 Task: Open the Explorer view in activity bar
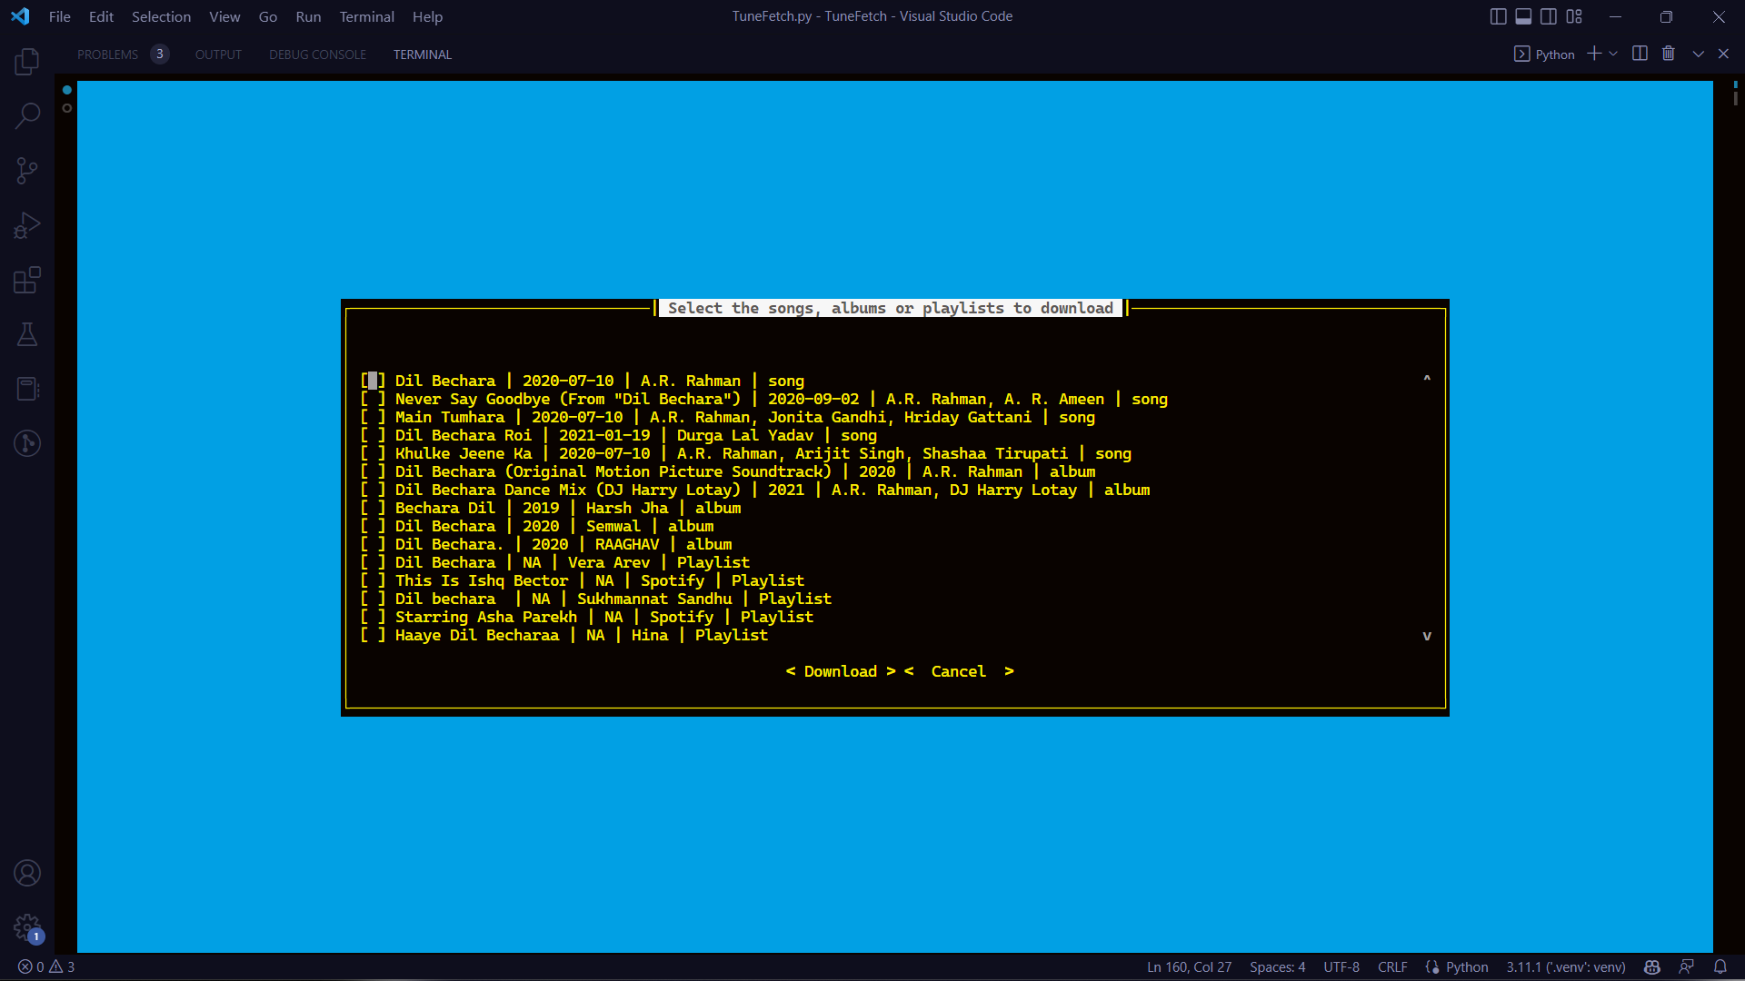tap(27, 62)
